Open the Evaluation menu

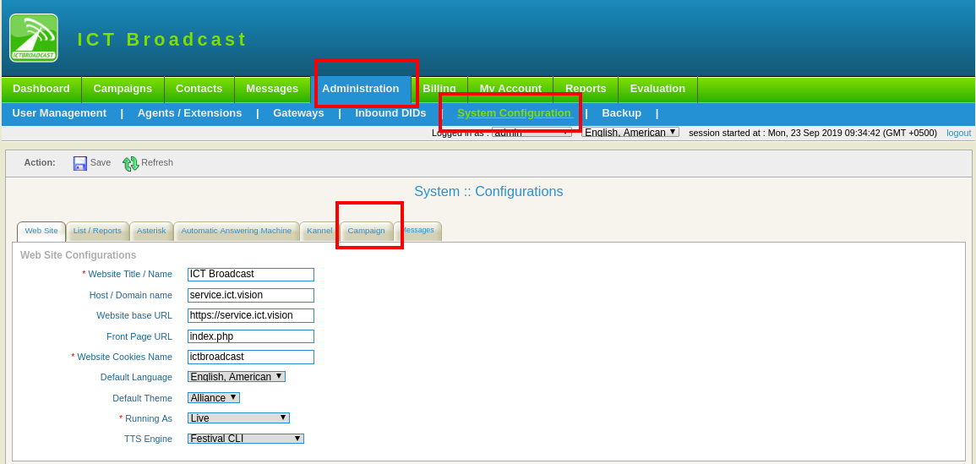(x=657, y=89)
